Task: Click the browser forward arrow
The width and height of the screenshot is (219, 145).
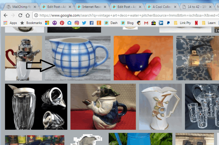Action: [13, 15]
